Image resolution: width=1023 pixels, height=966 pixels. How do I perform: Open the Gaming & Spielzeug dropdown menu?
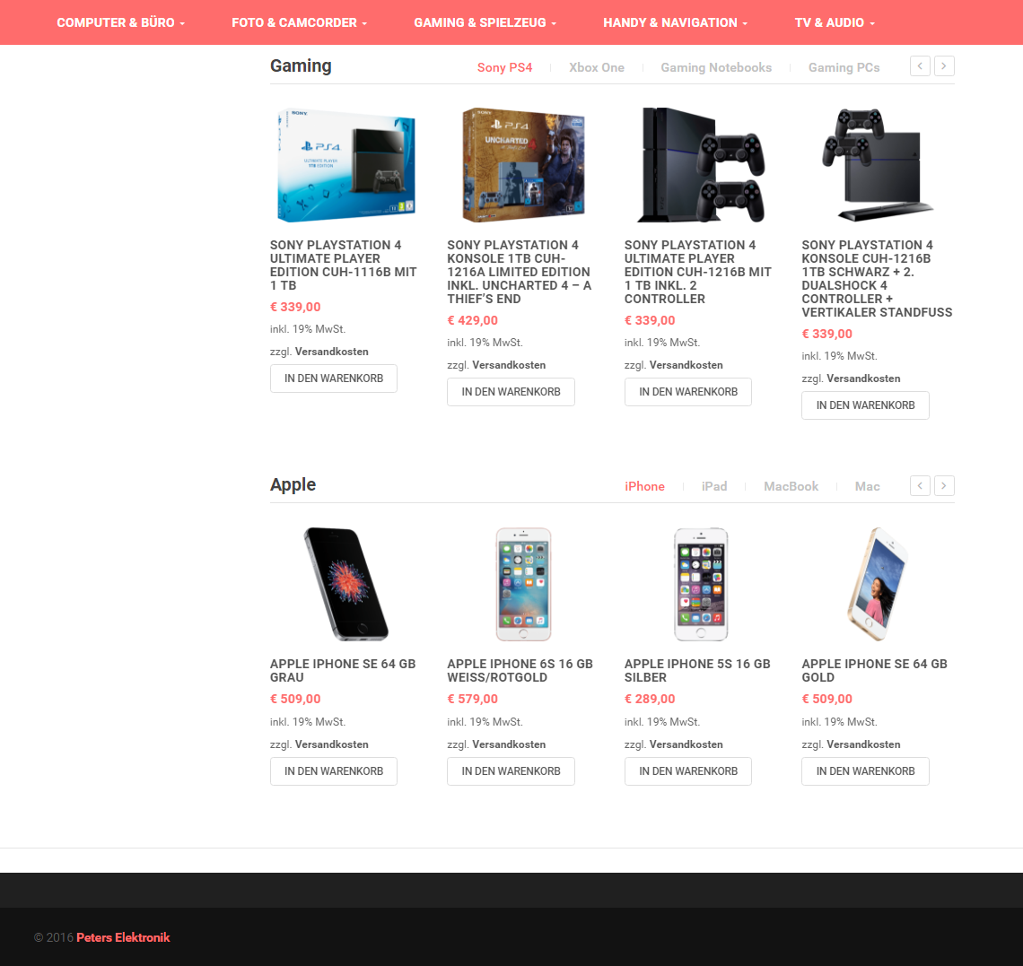point(485,22)
